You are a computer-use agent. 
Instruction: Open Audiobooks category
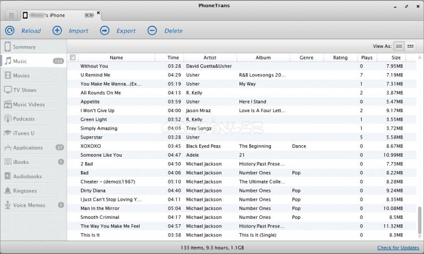[x=34, y=176]
